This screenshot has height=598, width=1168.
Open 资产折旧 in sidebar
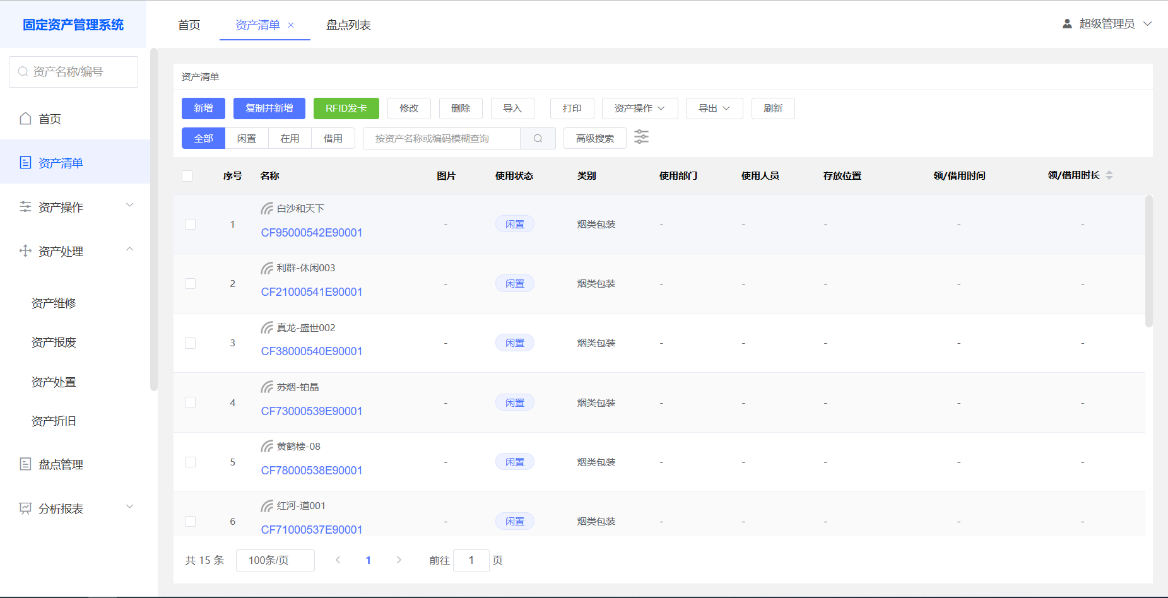pyautogui.click(x=54, y=421)
